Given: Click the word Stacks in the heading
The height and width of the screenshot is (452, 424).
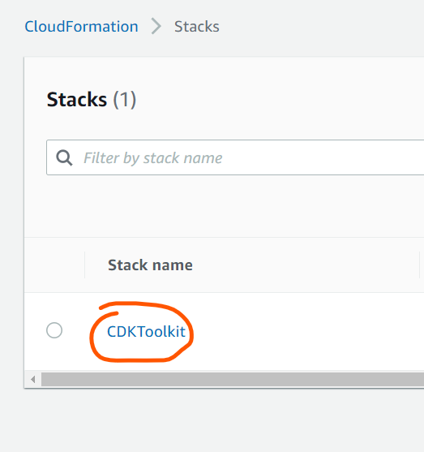Looking at the screenshot, I should tap(77, 100).
